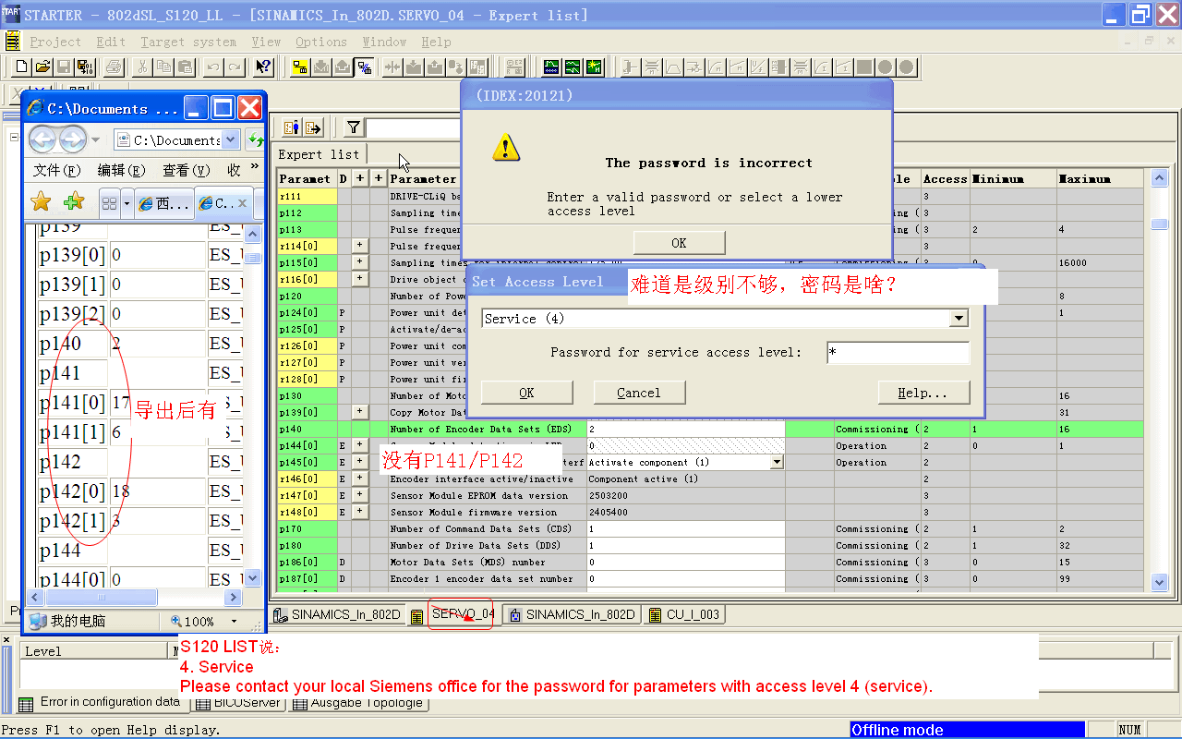
Task: Click the New project toolbar icon
Action: (x=22, y=67)
